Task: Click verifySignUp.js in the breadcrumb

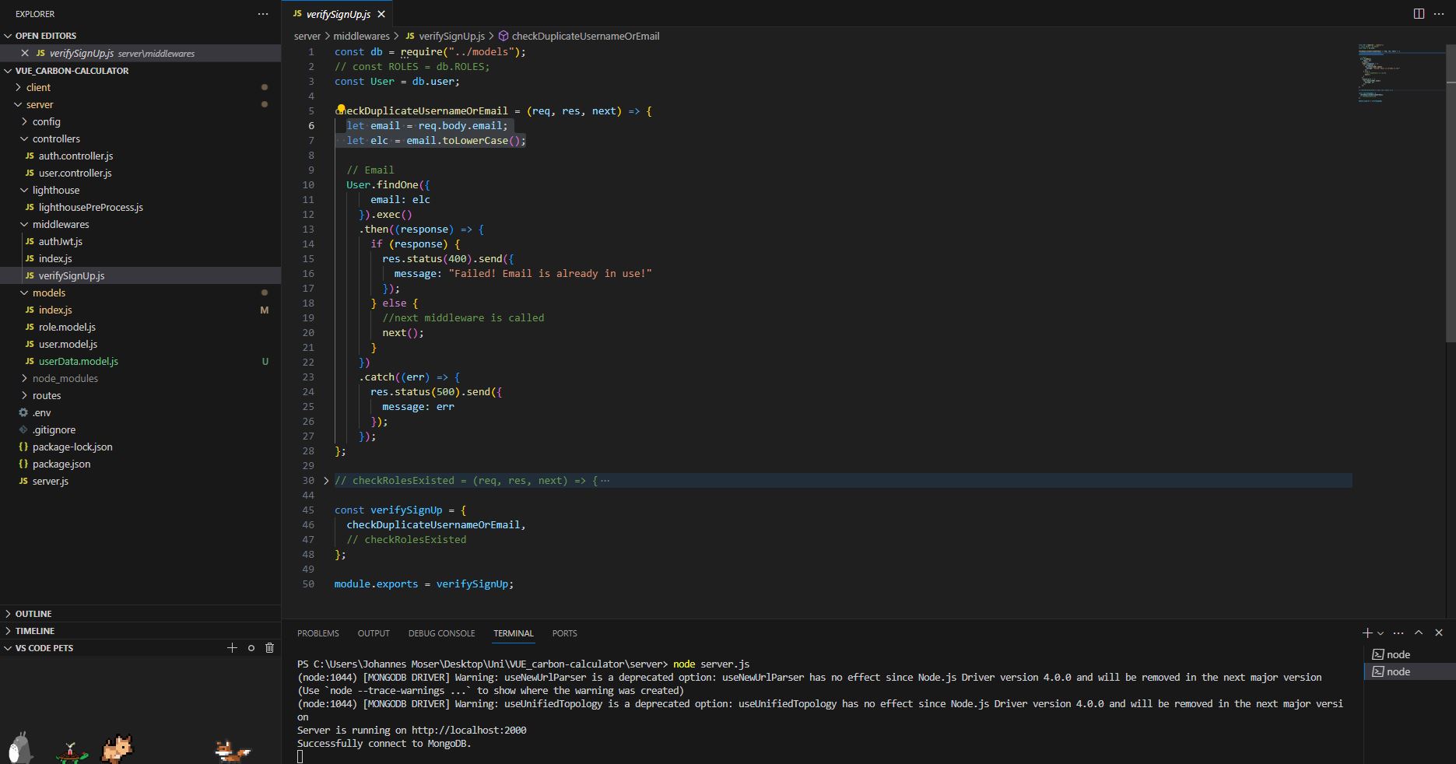Action: point(445,36)
